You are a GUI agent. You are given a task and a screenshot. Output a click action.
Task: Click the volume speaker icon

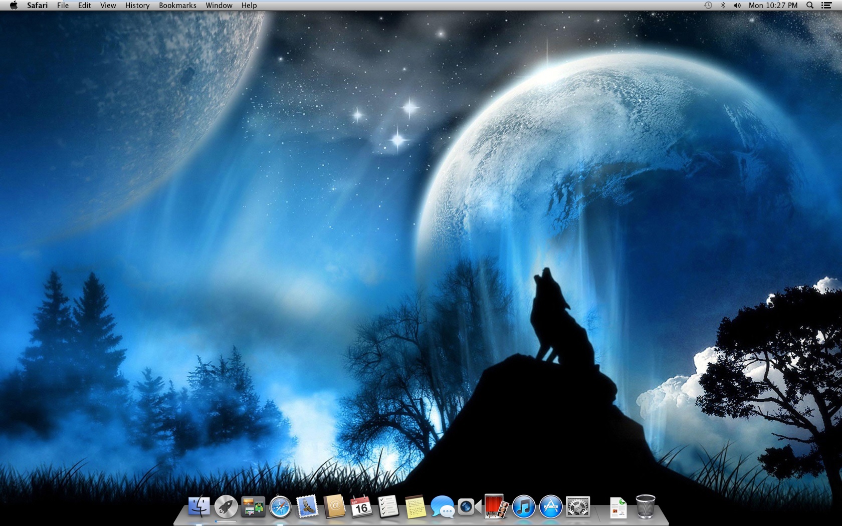point(737,6)
